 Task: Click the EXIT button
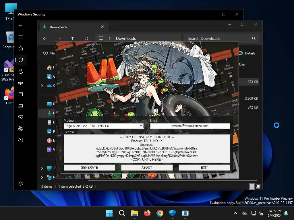(x=204, y=167)
